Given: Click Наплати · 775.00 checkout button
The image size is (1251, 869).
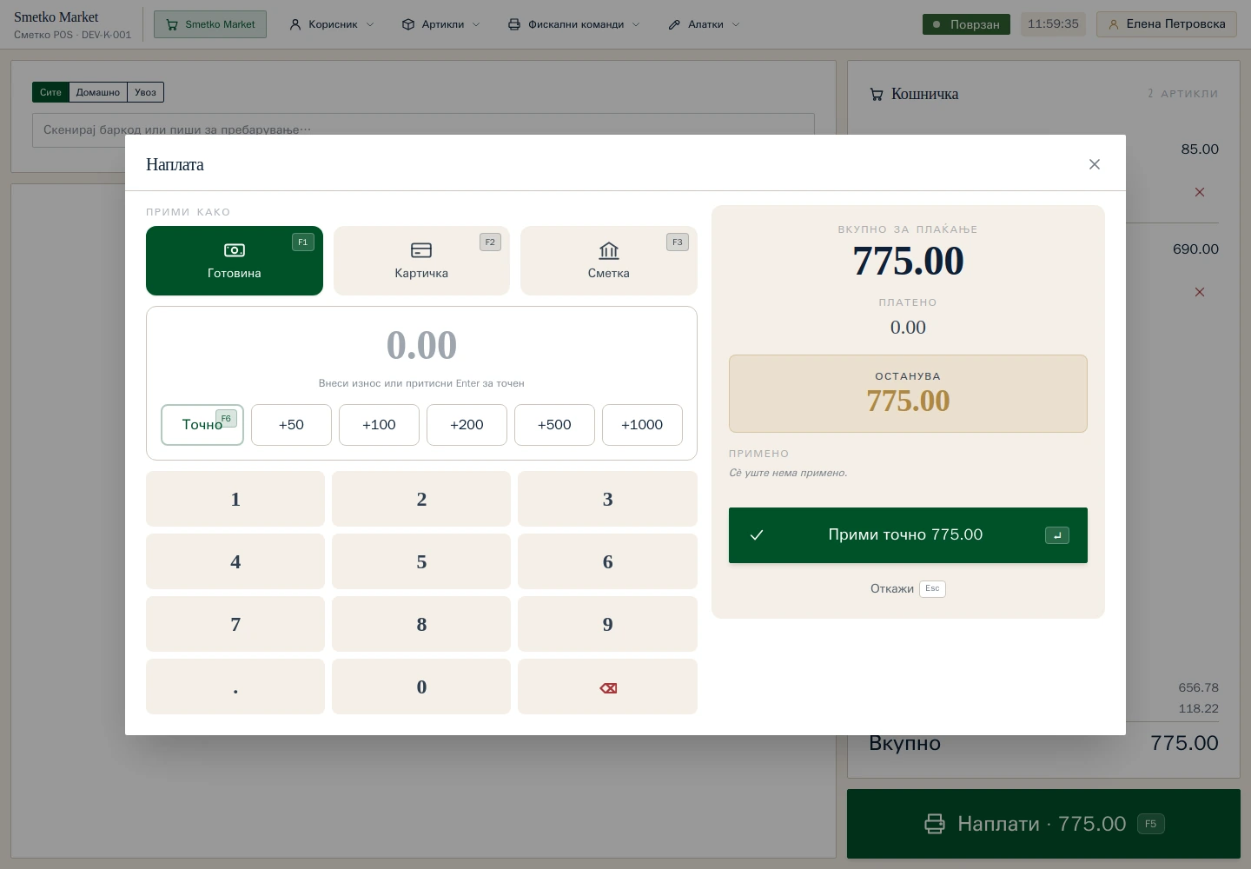Looking at the screenshot, I should 1043,824.
